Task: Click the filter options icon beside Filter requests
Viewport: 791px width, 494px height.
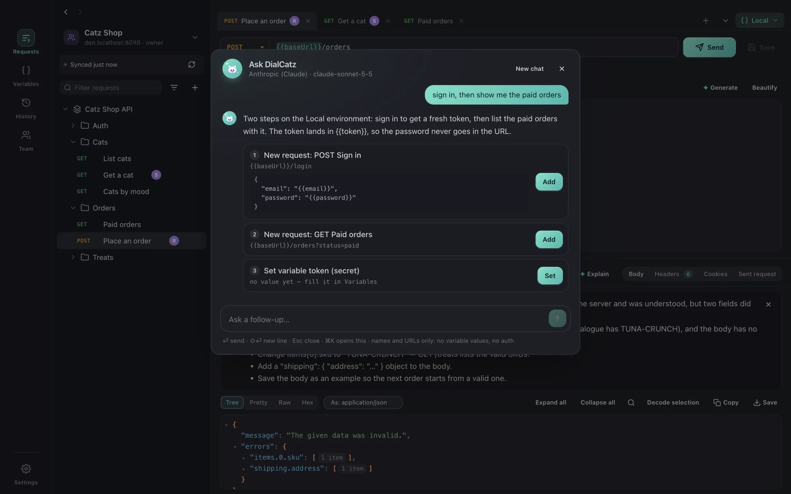Action: tap(174, 87)
